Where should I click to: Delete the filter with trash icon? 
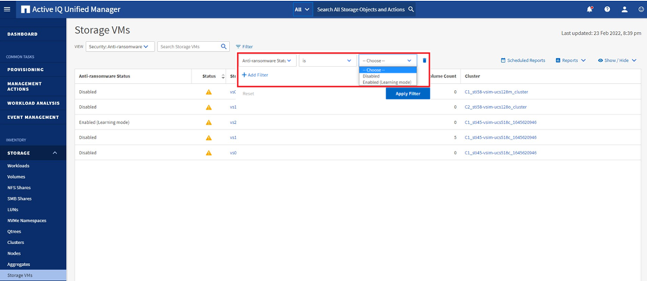[424, 60]
